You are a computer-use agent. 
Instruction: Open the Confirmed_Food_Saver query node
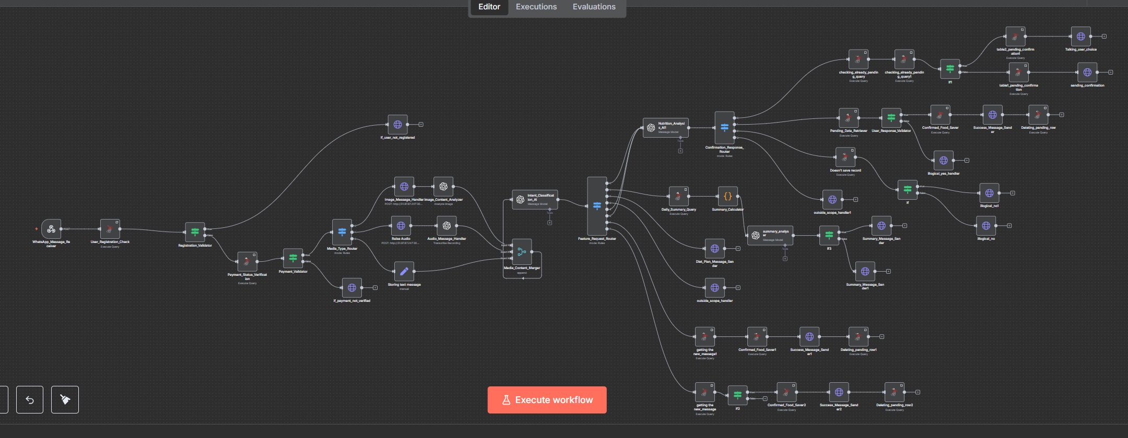point(940,115)
